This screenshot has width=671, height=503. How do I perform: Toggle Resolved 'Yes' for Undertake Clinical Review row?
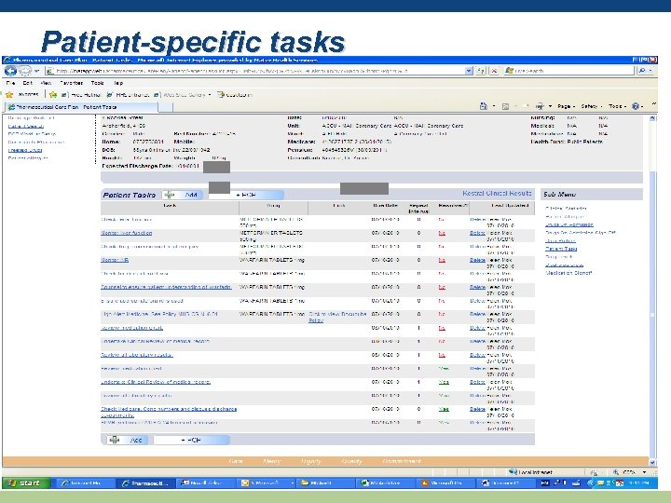[x=444, y=382]
